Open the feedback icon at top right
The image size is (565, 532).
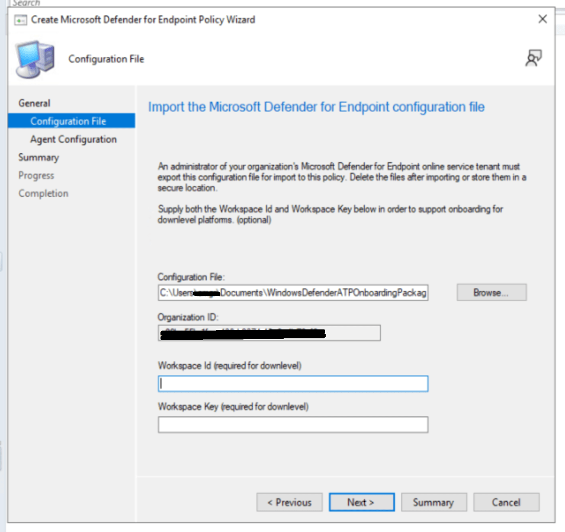[534, 58]
